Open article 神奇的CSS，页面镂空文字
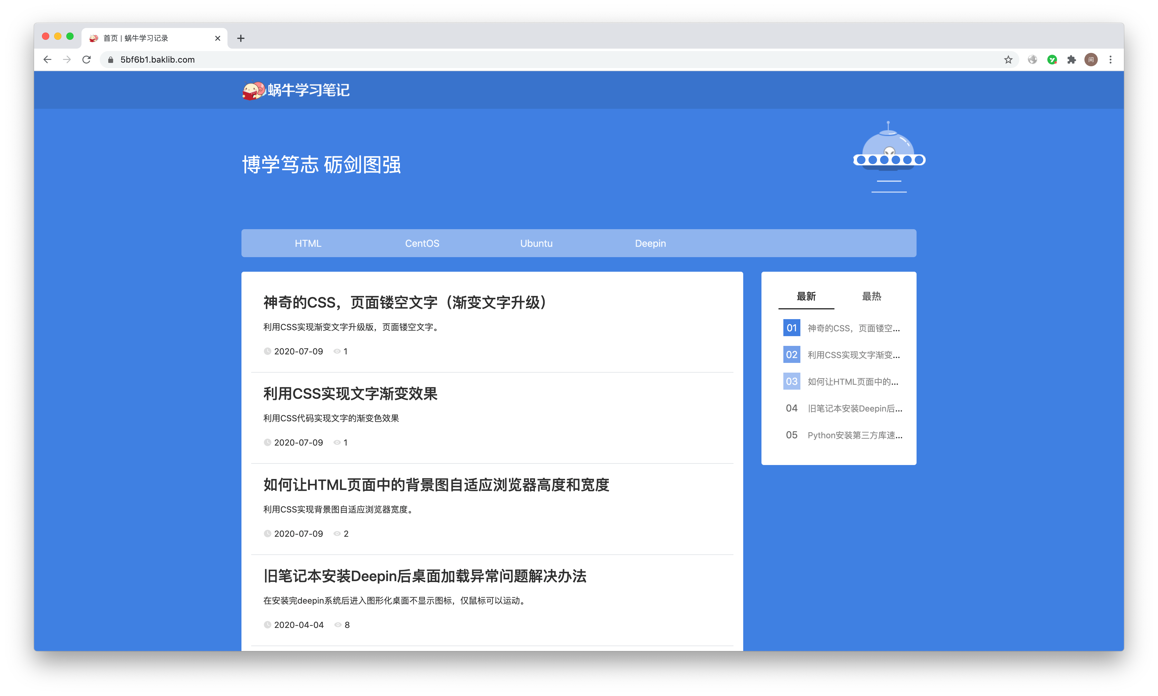 coord(404,302)
